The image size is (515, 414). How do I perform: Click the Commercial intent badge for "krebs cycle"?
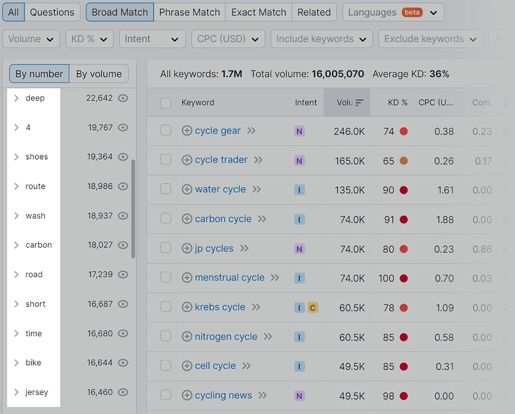pos(313,308)
